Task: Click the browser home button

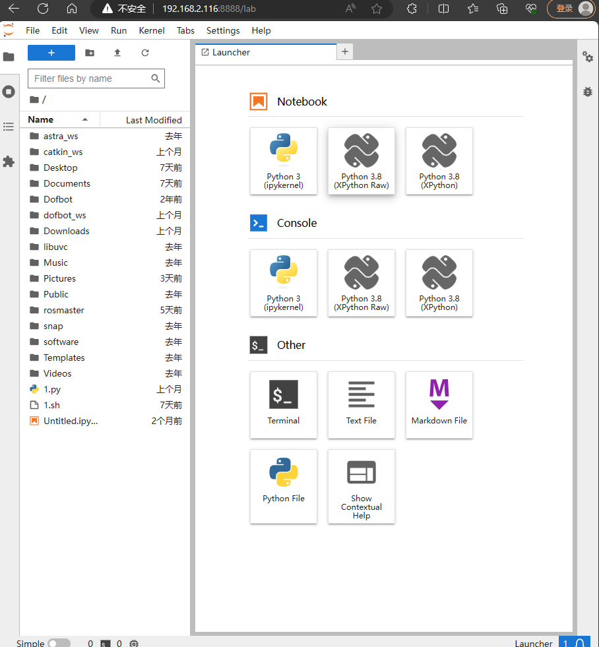Action: [x=72, y=9]
